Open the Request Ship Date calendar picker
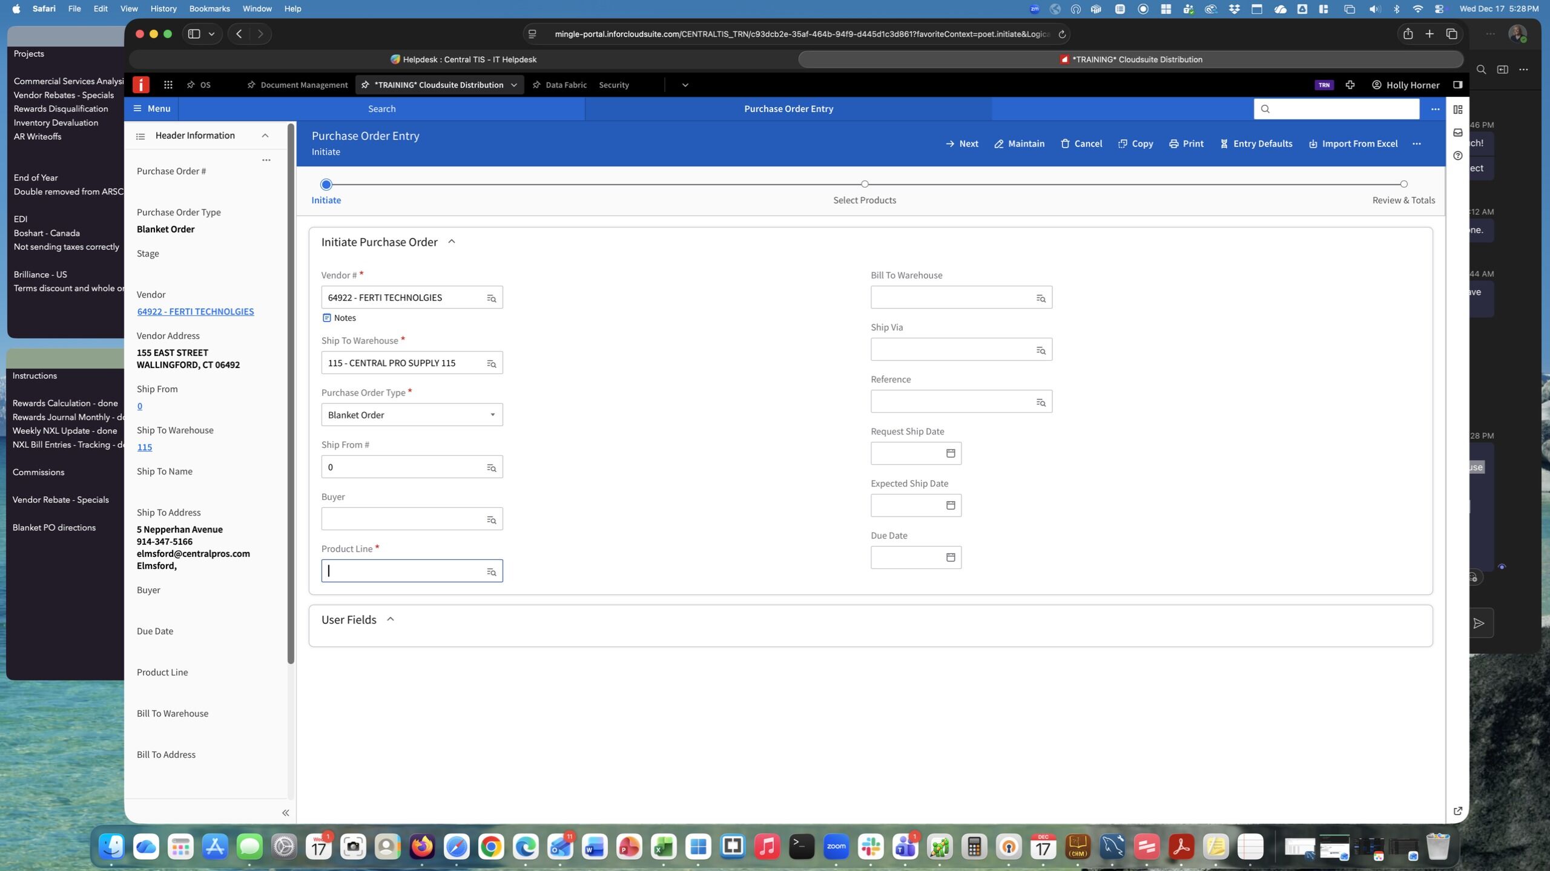 click(950, 453)
